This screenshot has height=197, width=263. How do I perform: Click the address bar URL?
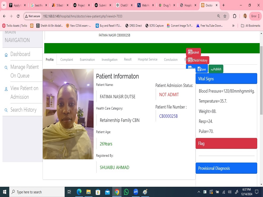[x=83, y=16]
